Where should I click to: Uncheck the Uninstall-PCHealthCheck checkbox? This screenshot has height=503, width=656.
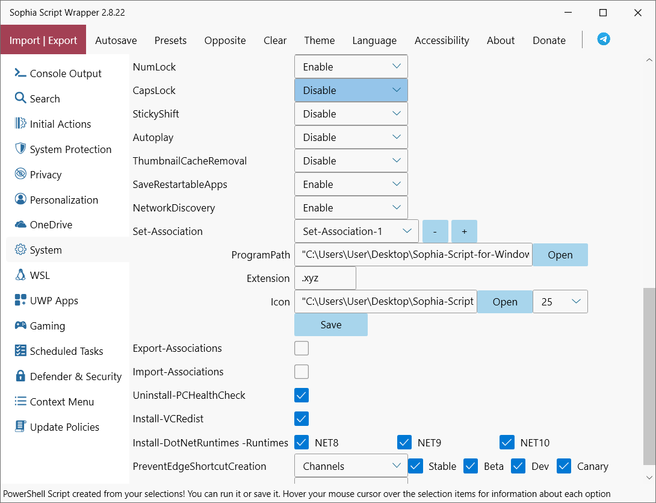[x=302, y=395]
